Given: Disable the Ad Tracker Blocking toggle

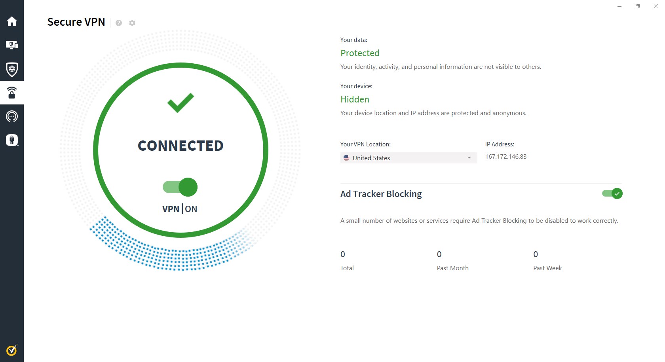Looking at the screenshot, I should tap(612, 193).
